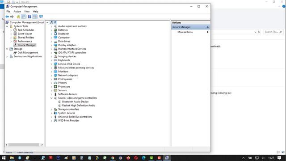Select Disk Management in the left tree
Viewport: 286px width, 161px height.
click(28, 53)
